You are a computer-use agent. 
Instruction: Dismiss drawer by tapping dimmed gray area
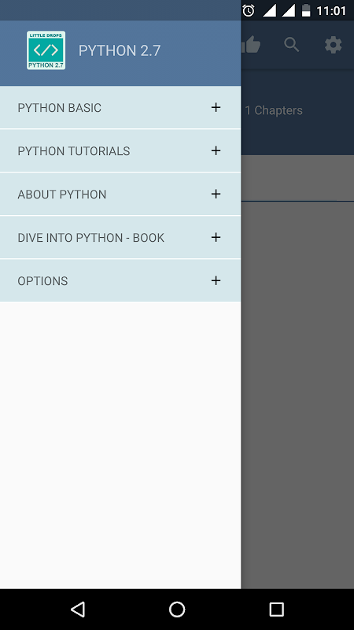click(x=297, y=394)
